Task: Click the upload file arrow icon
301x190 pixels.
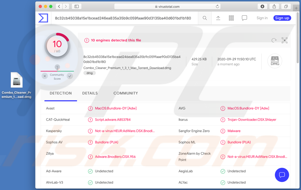Action: coord(218,18)
